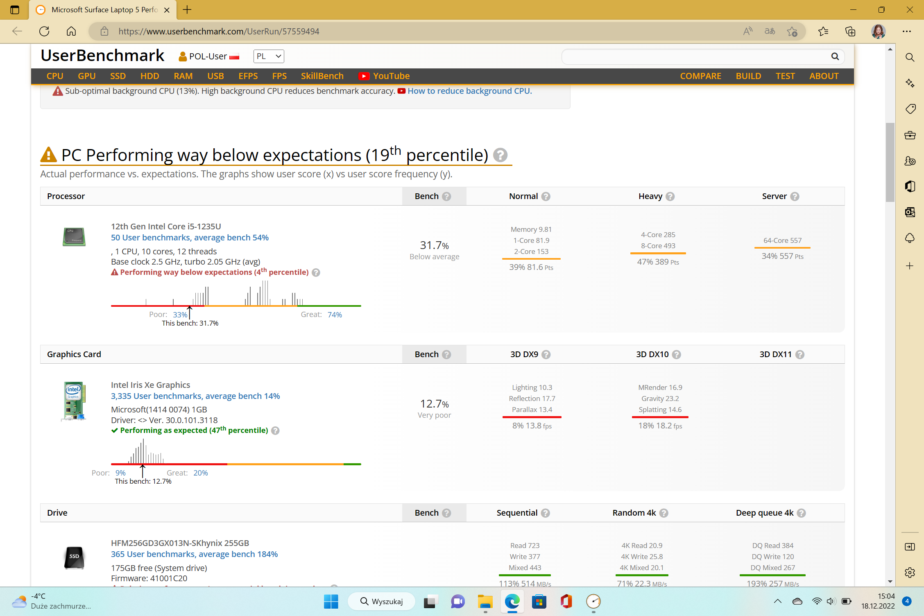Open the weather widget on taskbar
The height and width of the screenshot is (616, 924).
[52, 601]
